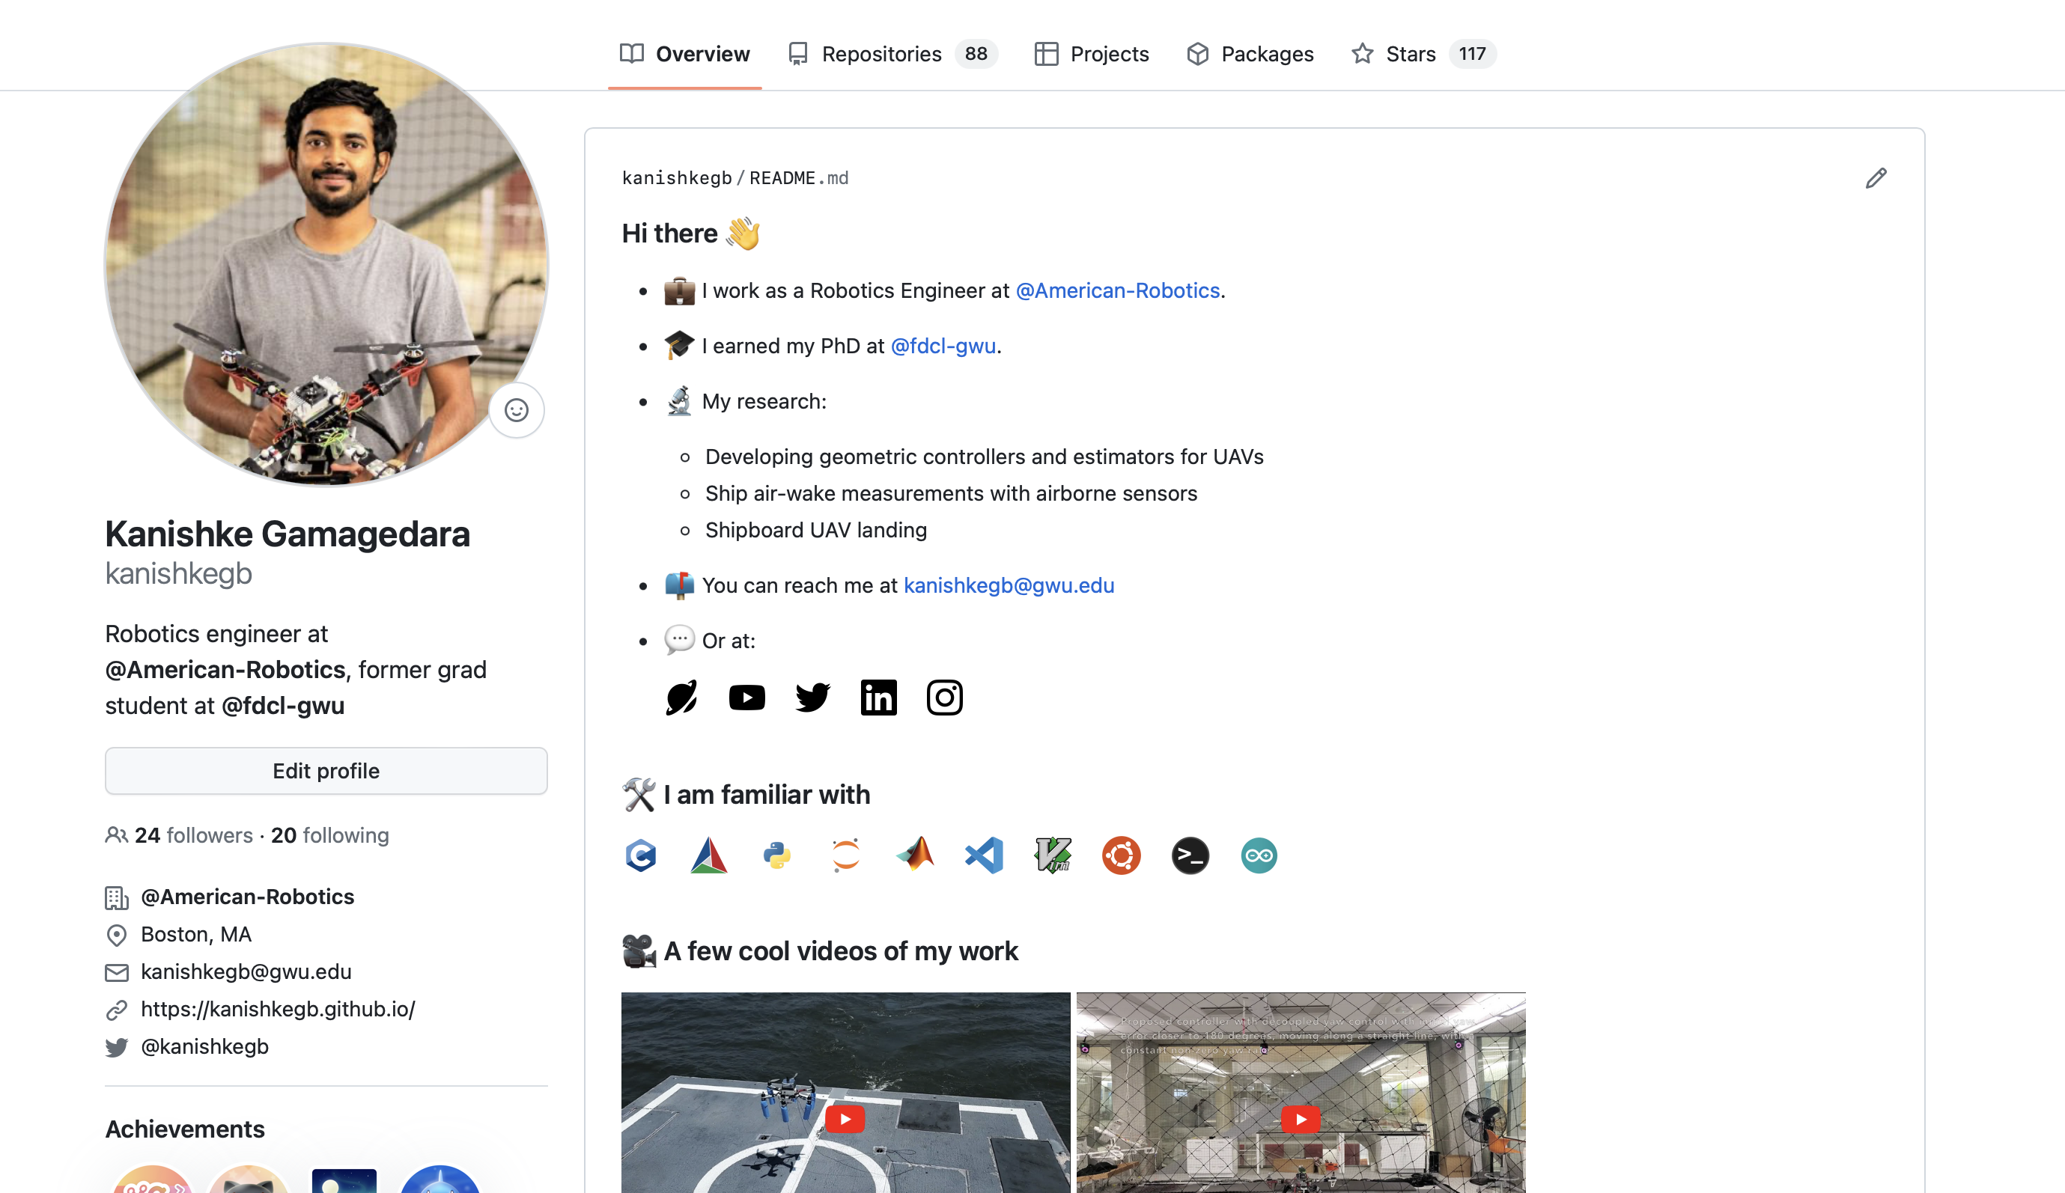Click @fdcl-gwu in the bio text
This screenshot has width=2065, height=1193.
[283, 706]
